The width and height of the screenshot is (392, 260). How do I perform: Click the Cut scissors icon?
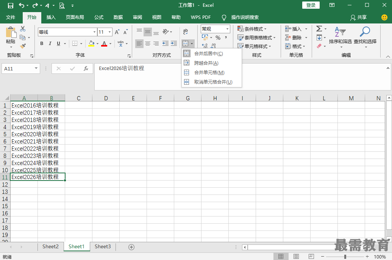click(x=23, y=29)
